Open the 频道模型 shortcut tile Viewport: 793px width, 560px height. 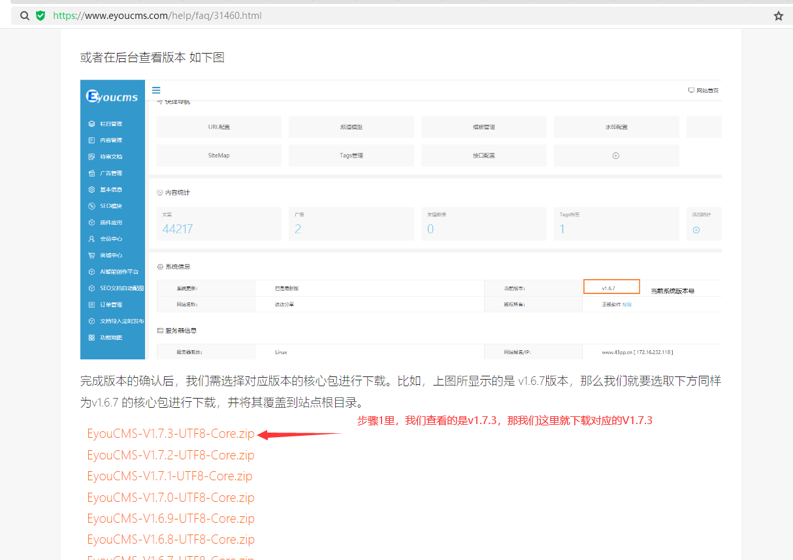pyautogui.click(x=351, y=127)
